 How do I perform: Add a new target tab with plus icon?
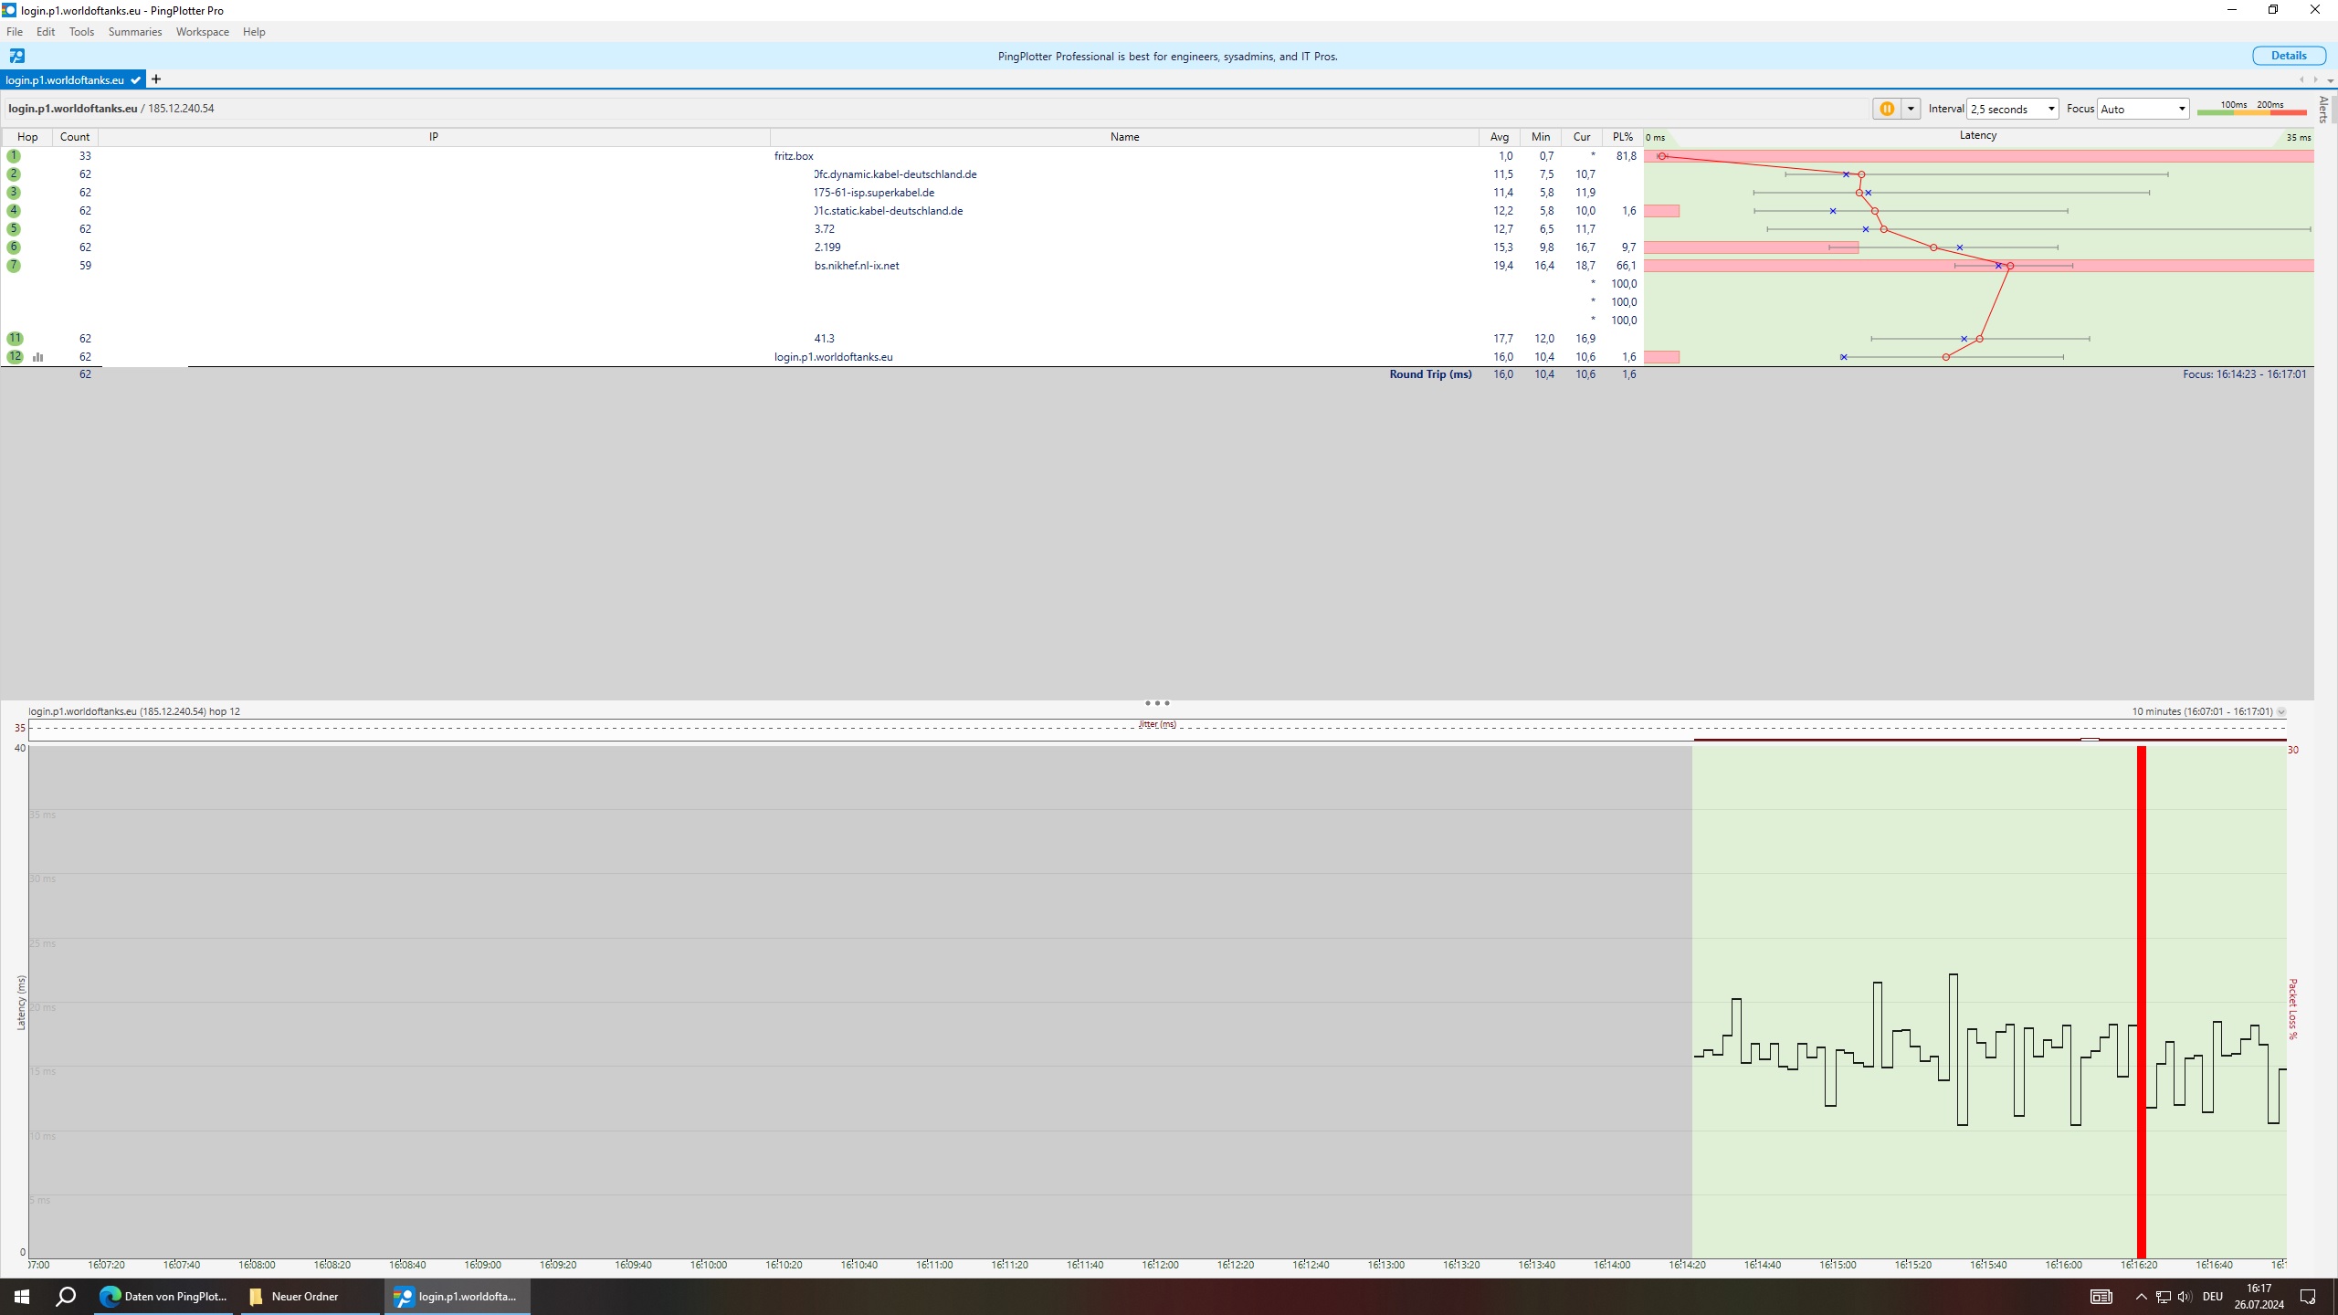(156, 79)
